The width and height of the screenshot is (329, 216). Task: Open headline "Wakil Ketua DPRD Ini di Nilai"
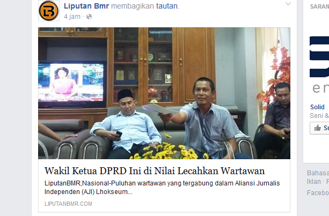[155, 171]
